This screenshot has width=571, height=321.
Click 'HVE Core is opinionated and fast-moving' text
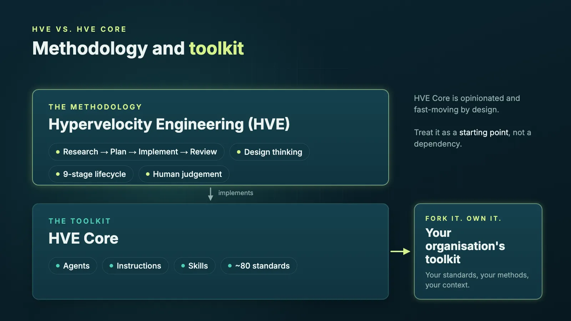coord(467,104)
